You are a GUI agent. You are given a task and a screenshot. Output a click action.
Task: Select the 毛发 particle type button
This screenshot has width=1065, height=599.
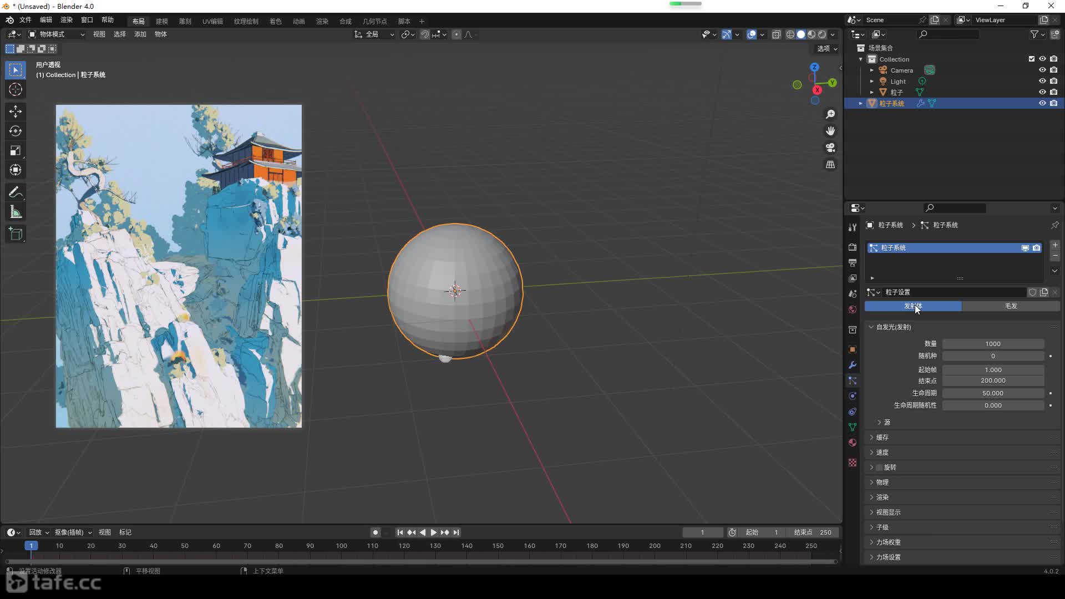tap(1011, 306)
